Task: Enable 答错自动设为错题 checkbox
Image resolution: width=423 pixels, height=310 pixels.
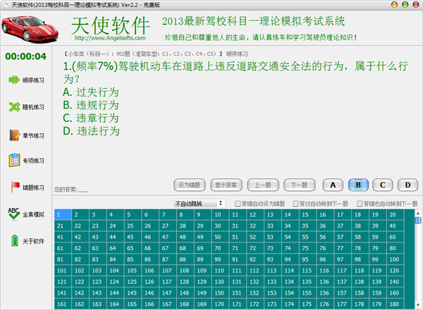Action: (238, 204)
